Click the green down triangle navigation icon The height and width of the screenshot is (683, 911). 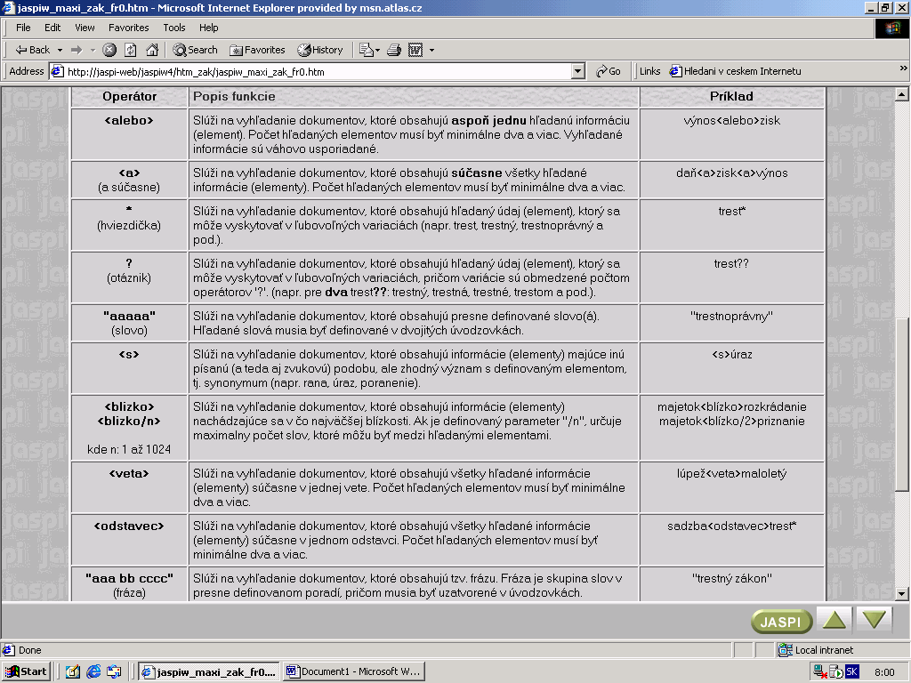pyautogui.click(x=875, y=620)
